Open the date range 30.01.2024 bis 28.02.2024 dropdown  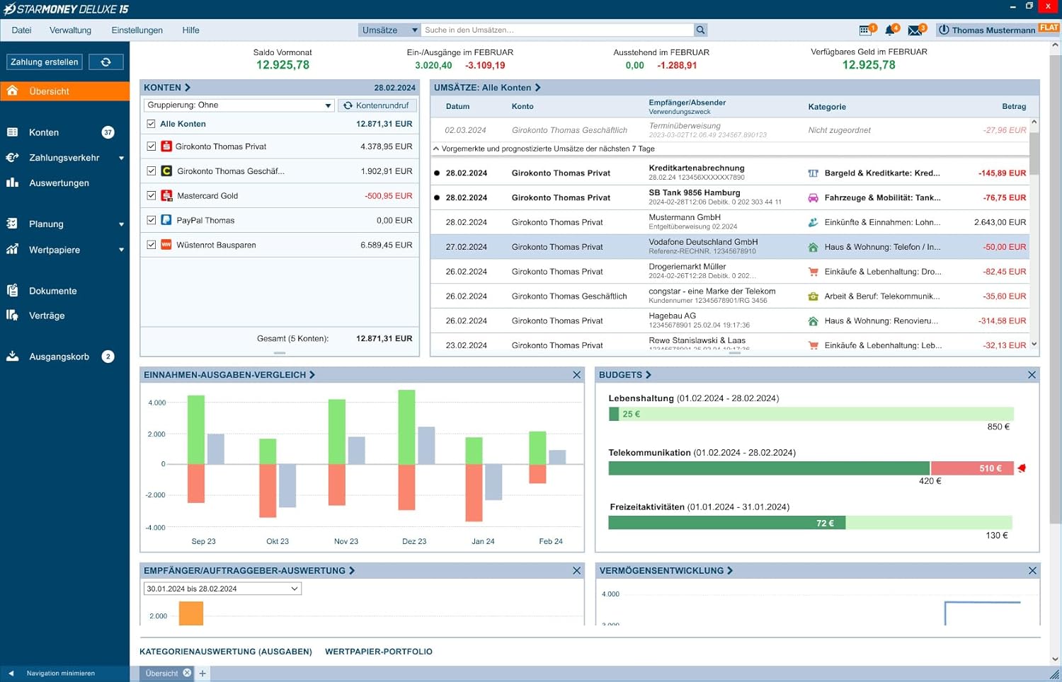[x=222, y=589]
